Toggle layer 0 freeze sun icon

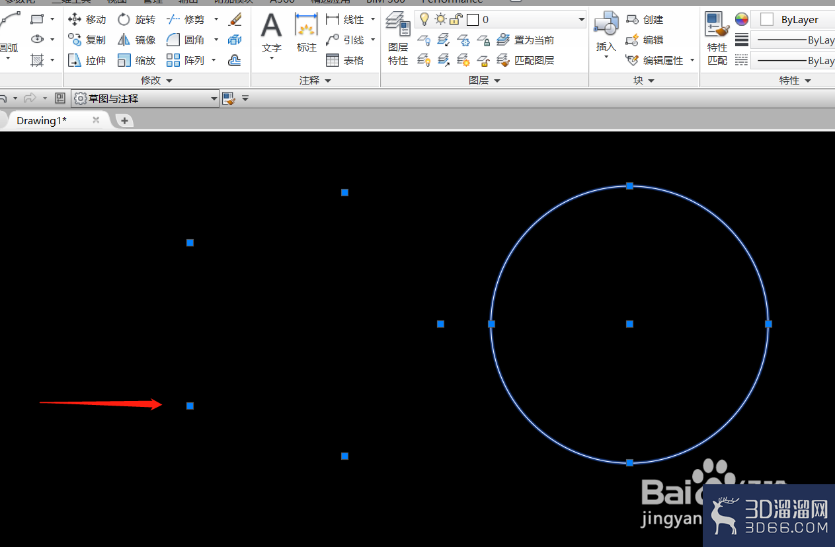(440, 20)
